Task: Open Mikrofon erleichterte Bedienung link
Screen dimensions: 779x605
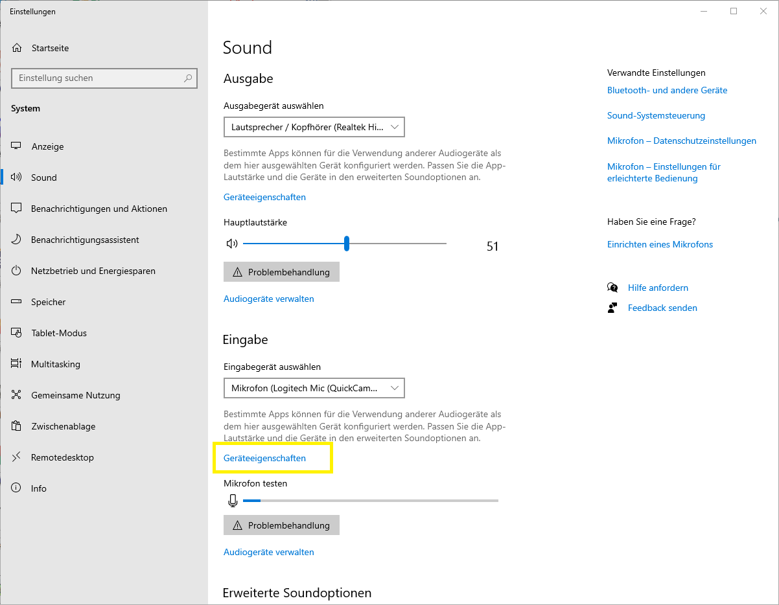Action: point(664,172)
